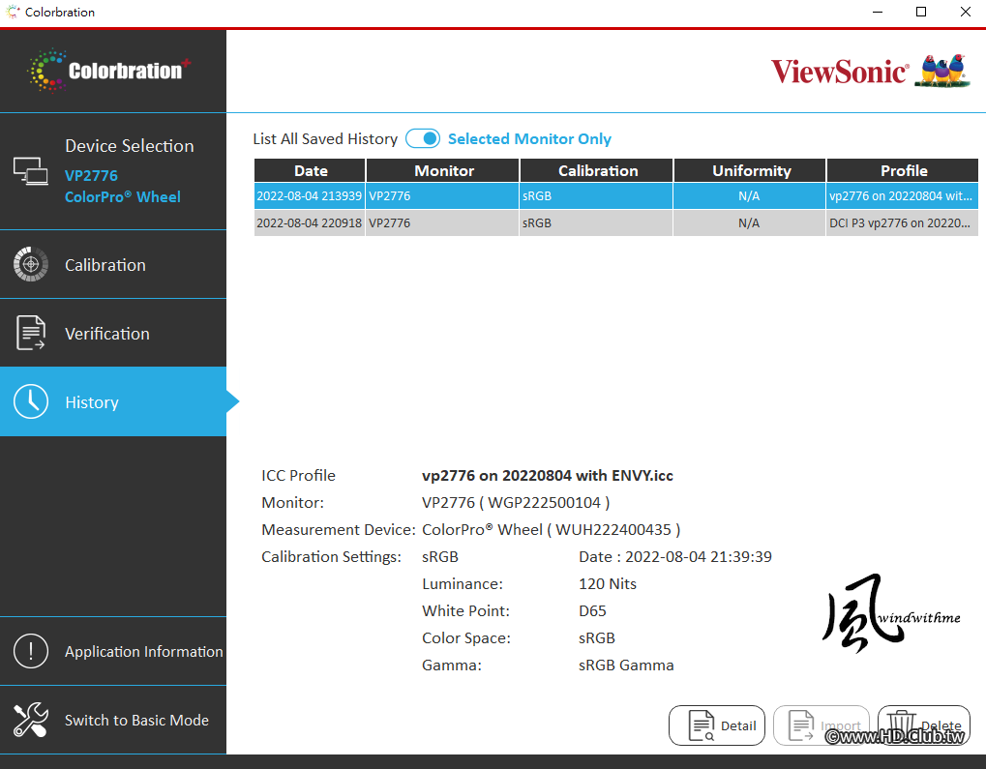Image resolution: width=986 pixels, height=769 pixels.
Task: Click the Import button's document icon
Action: [x=802, y=725]
